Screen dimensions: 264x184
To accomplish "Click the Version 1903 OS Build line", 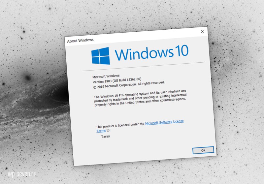I will (117, 80).
